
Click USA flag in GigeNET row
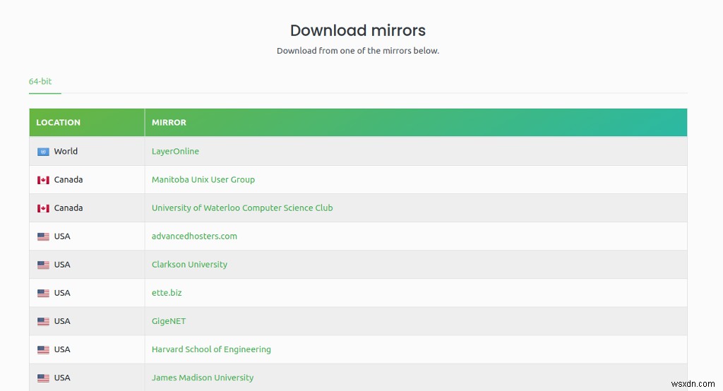click(43, 321)
